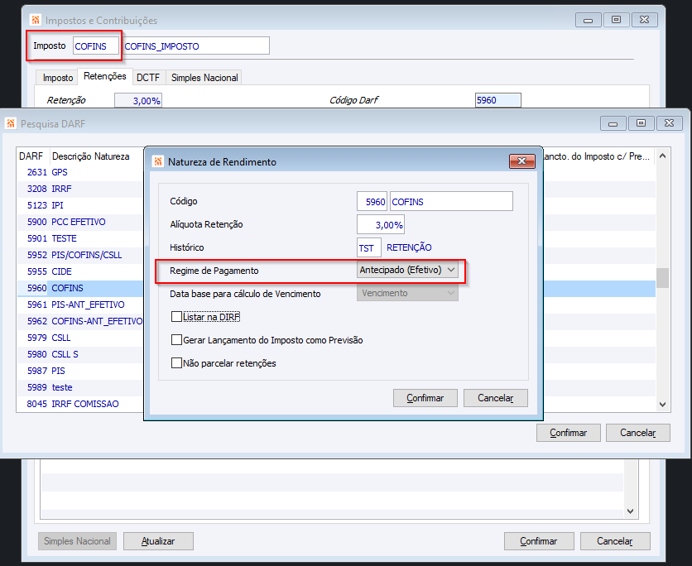Viewport: 692px width, 566px height.
Task: Select the 5900 PCC EFETIVO row
Action: coord(80,222)
